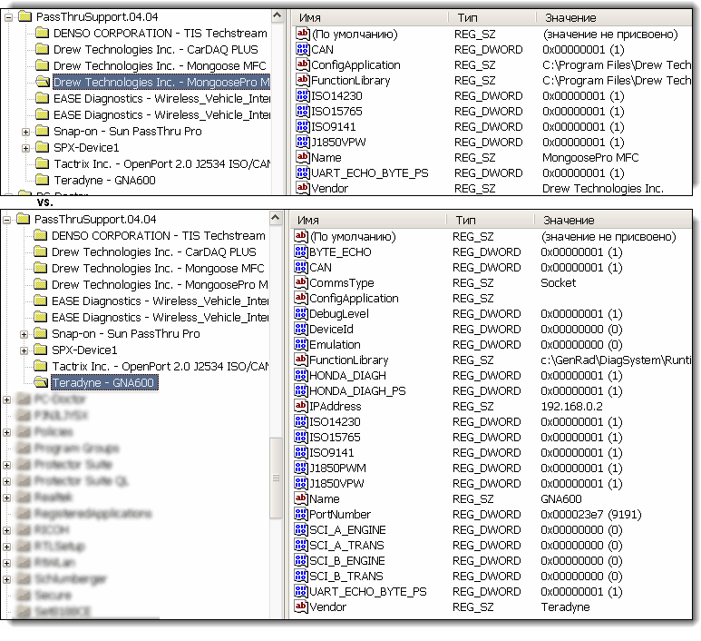This screenshot has width=701, height=641.
Task: Select the unhighlighted Teradyne - GNA600 key in upper tree
Action: pos(103,181)
